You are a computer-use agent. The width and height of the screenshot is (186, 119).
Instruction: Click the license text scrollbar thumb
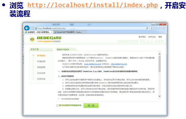point(160,64)
